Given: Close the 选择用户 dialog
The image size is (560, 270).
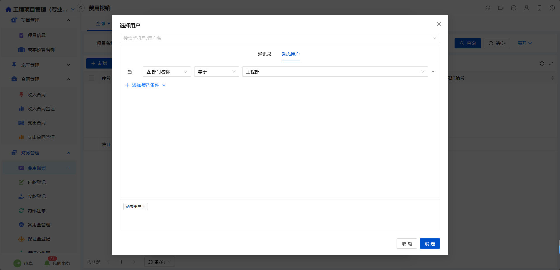Looking at the screenshot, I should 439,24.
